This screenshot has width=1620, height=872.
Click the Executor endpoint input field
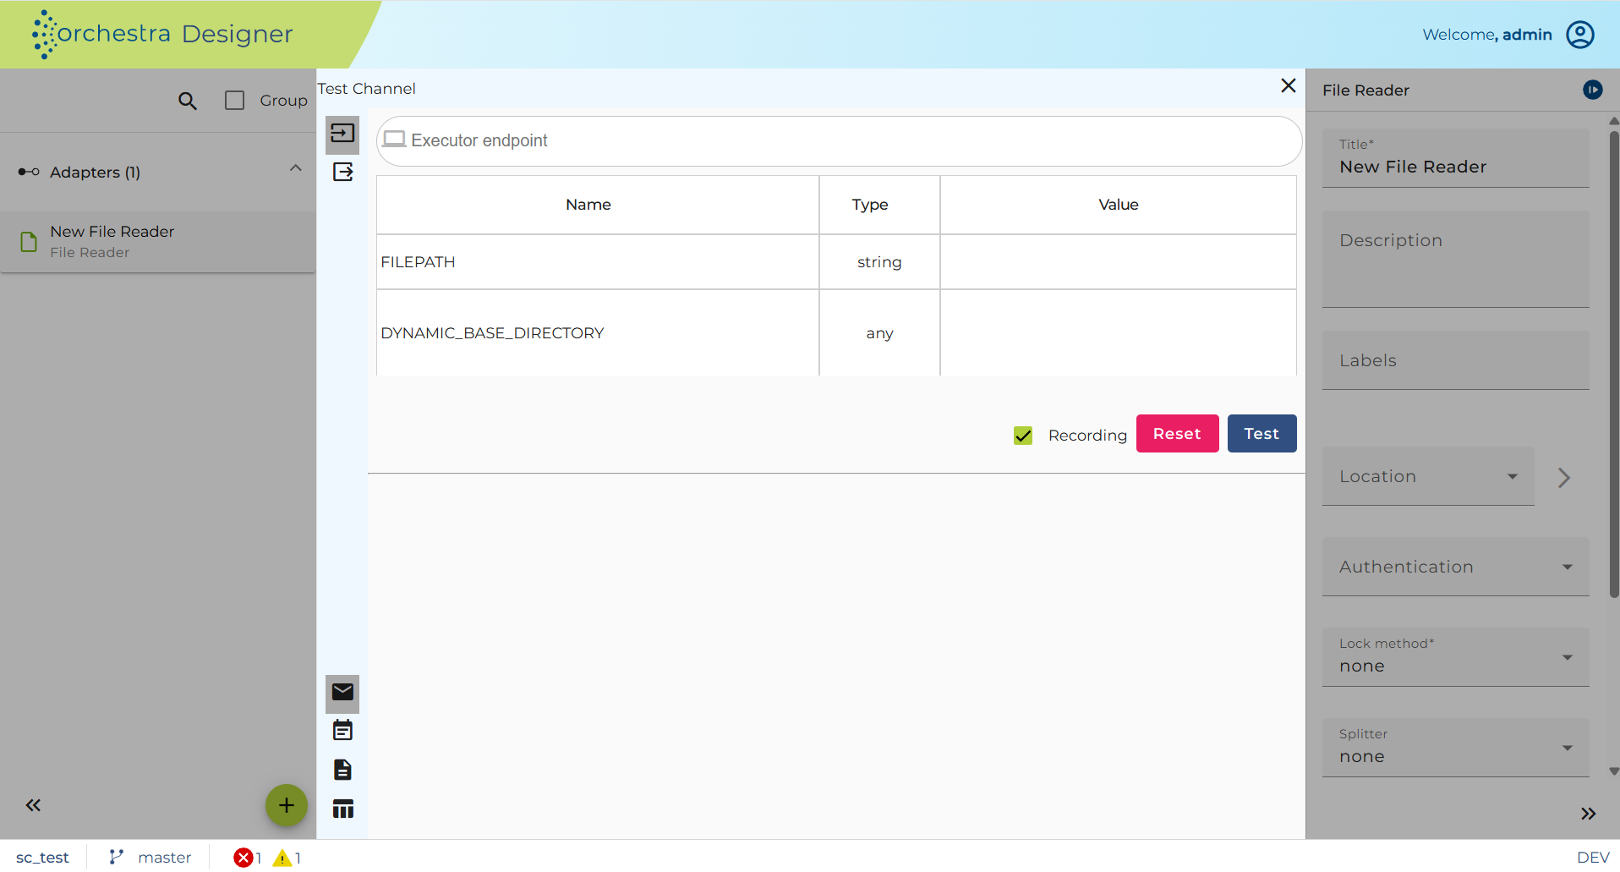click(839, 141)
